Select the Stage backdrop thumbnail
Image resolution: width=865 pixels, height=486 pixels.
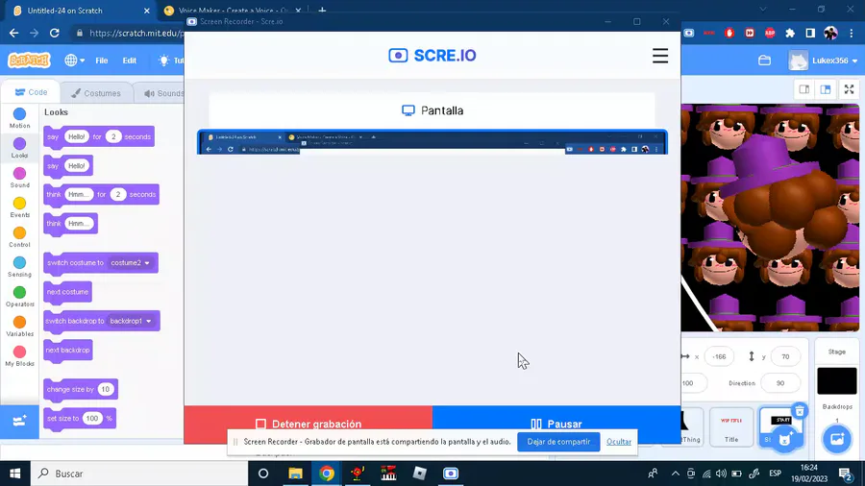point(837,380)
